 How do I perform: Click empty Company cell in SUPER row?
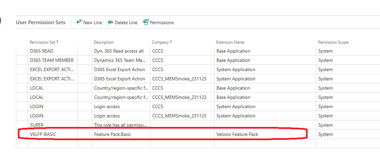(182, 125)
